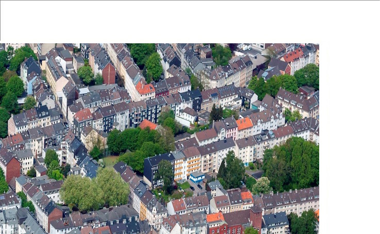Click the red brick facade at upper left

(109, 73)
